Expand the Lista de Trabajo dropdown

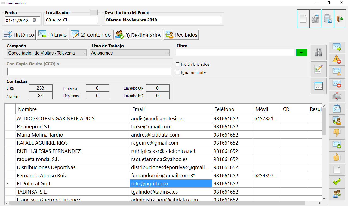[x=130, y=53]
